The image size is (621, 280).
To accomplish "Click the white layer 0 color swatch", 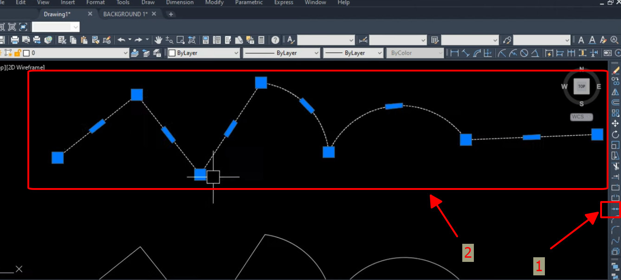I will (26, 53).
